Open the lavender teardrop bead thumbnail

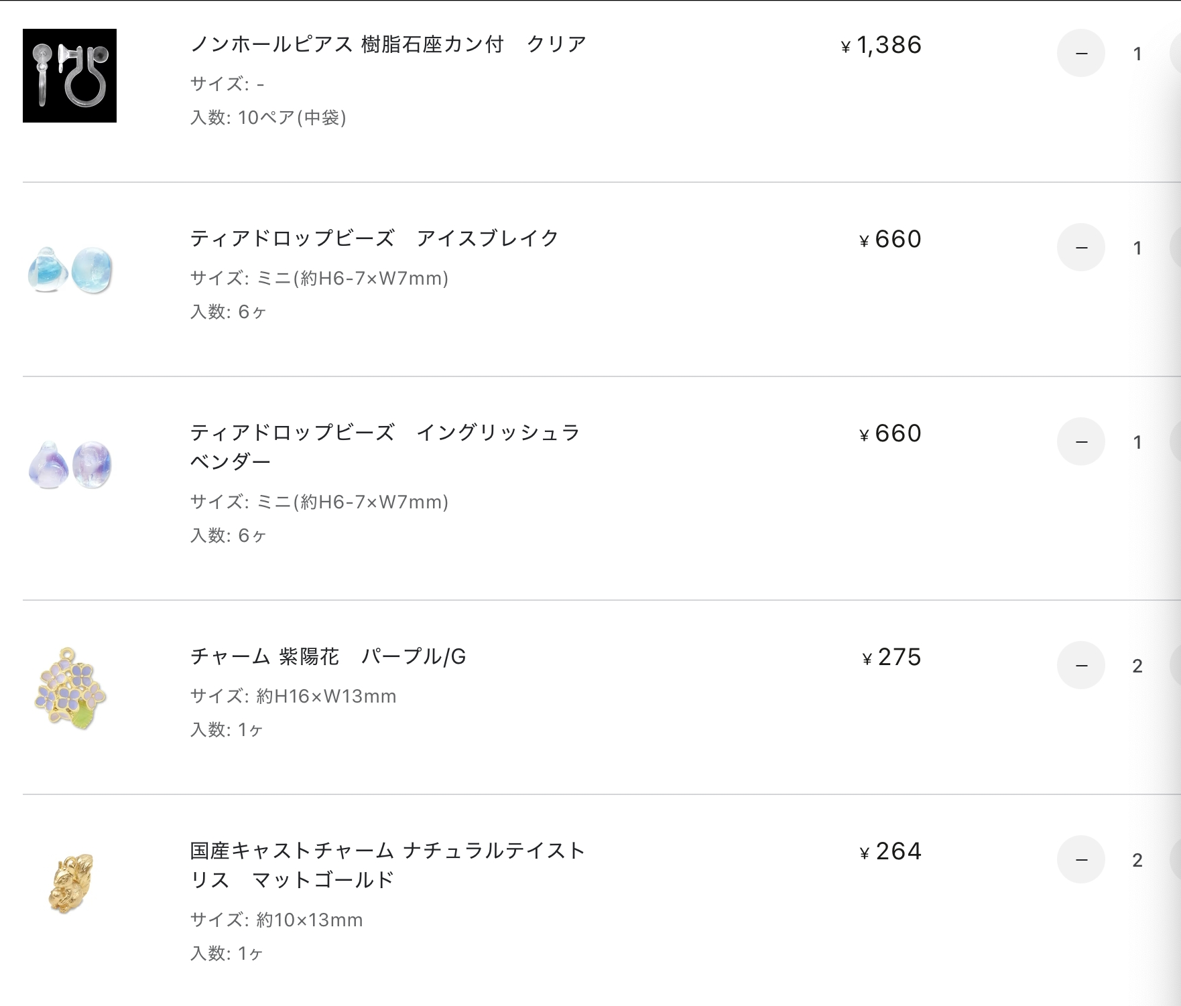[70, 464]
